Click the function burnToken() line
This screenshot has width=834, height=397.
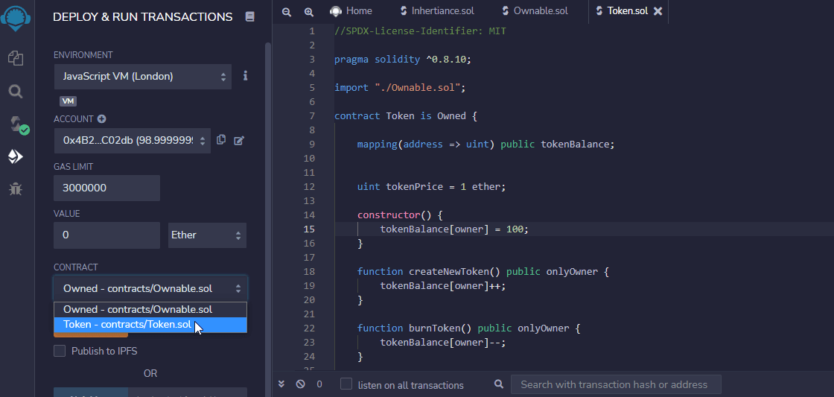[x=468, y=328]
